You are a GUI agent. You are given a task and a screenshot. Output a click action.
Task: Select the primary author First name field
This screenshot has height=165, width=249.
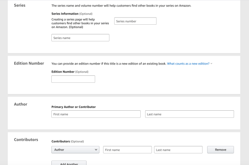click(96, 114)
